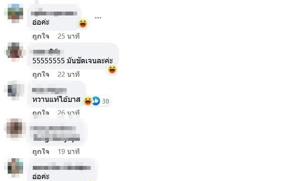The height and width of the screenshot is (181, 292).
Task: Click the laughing emoji on the 55555555 comment
Action: [112, 69]
